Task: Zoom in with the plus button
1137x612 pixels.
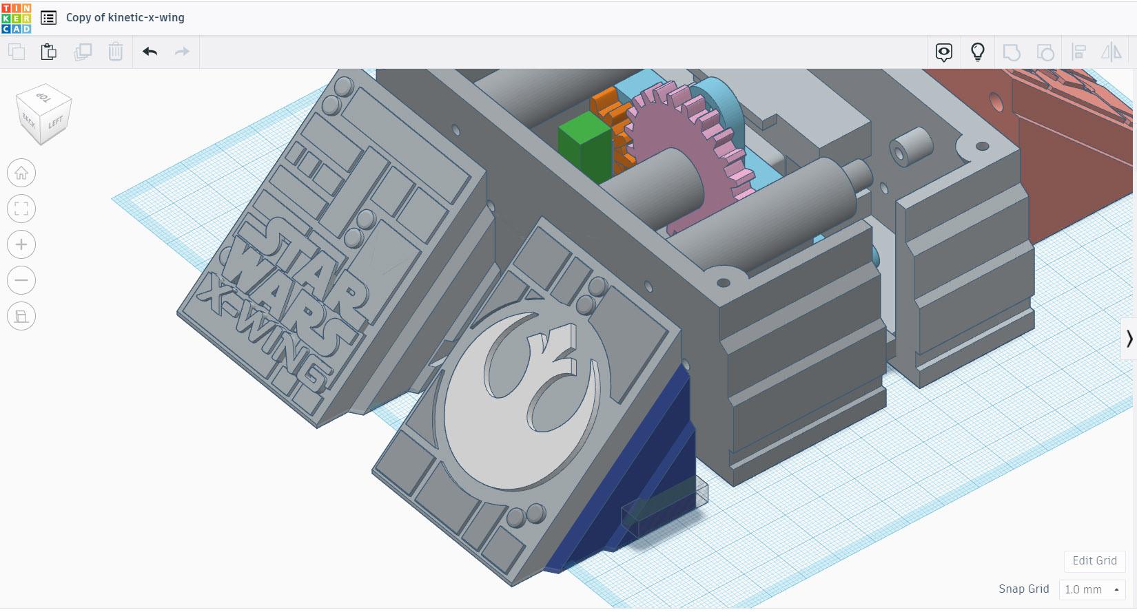Action: 21,244
